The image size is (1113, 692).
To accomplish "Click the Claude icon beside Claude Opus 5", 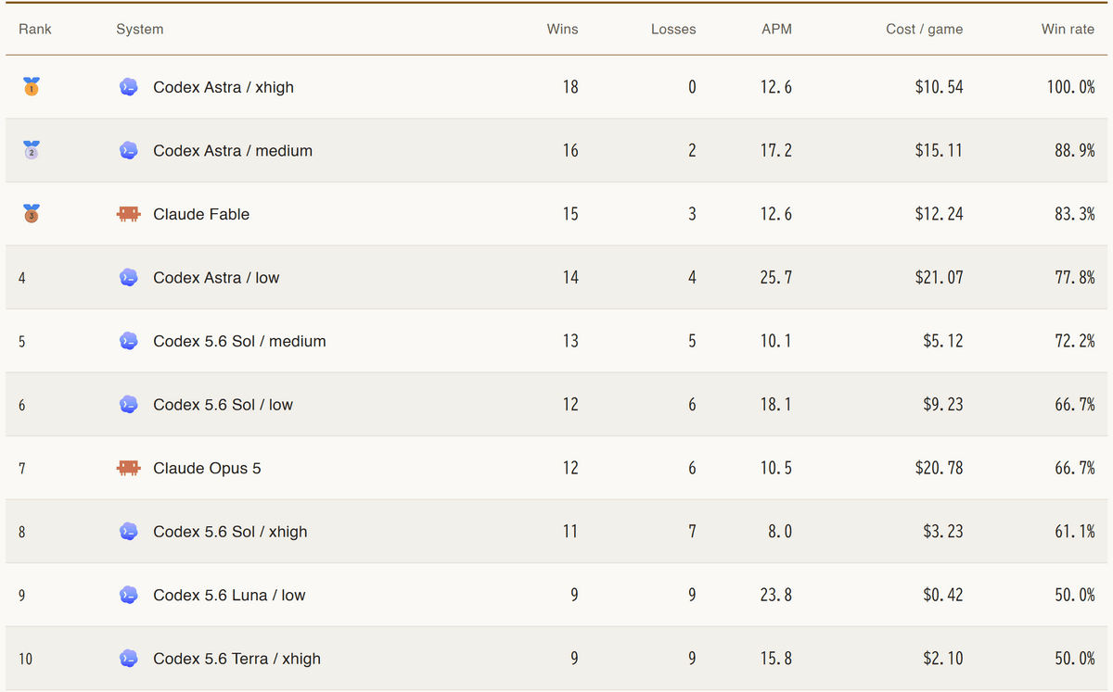I will tap(129, 468).
